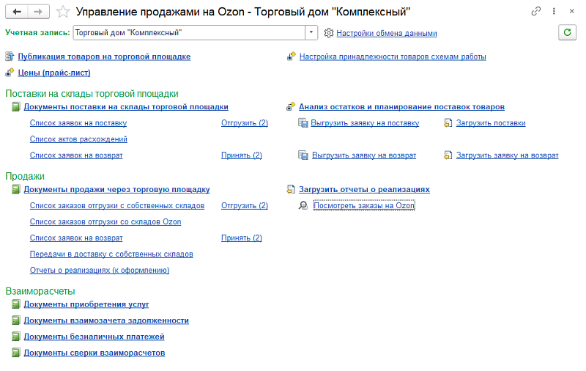Click Отгрузить (2) in supplies section

[x=245, y=123]
